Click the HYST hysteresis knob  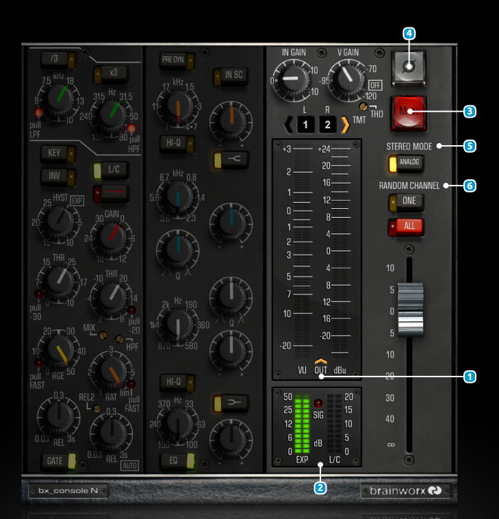[60, 220]
